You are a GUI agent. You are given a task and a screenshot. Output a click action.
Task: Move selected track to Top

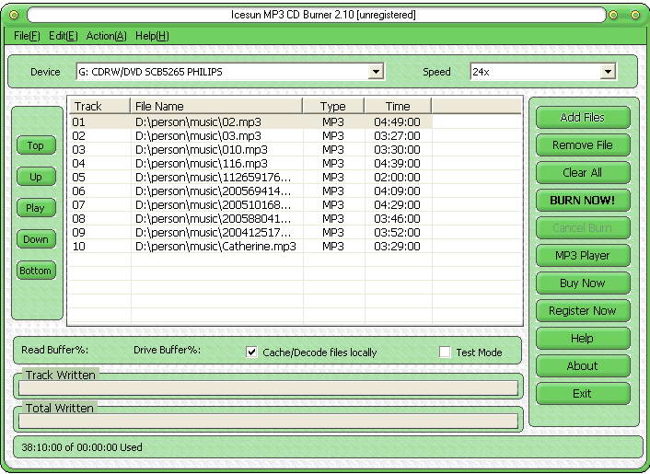36,145
